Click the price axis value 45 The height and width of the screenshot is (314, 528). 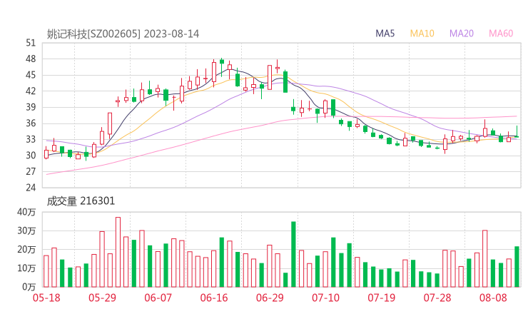tap(31, 75)
